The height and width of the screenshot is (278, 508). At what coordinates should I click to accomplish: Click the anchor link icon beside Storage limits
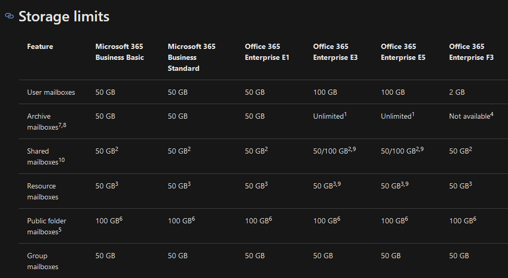coord(9,16)
